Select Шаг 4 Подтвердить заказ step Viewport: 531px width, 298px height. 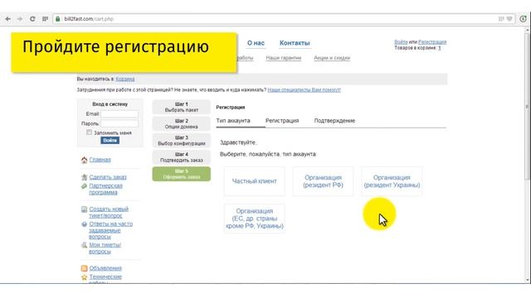coord(181,157)
